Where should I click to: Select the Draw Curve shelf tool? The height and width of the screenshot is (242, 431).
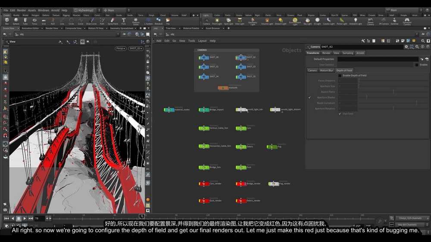coord(91,21)
